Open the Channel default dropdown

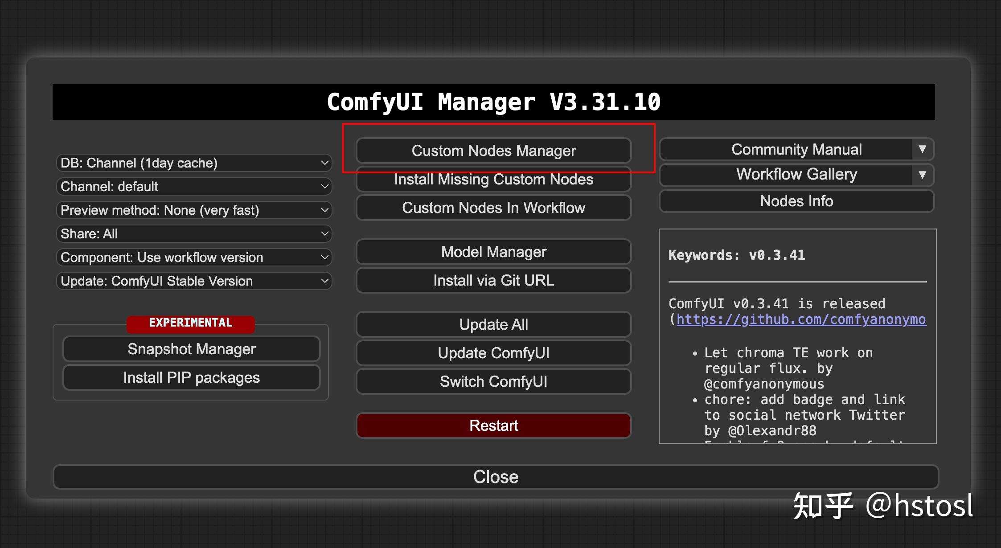tap(194, 187)
